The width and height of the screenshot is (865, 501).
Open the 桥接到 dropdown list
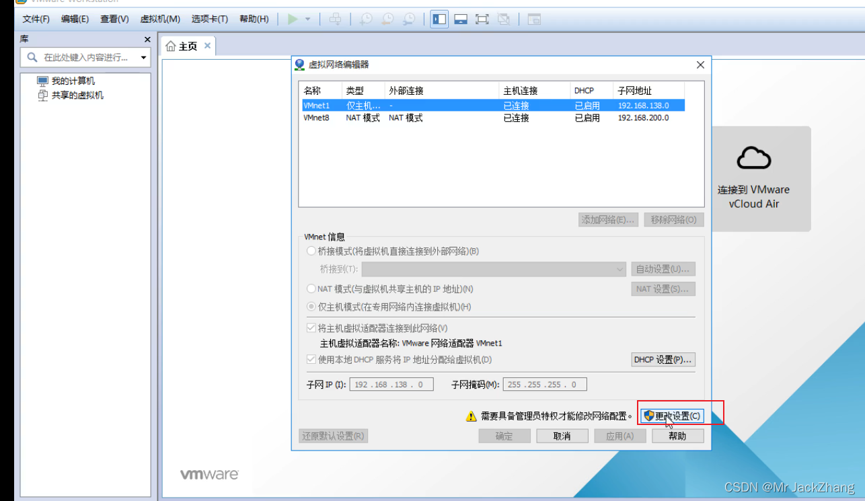(494, 269)
